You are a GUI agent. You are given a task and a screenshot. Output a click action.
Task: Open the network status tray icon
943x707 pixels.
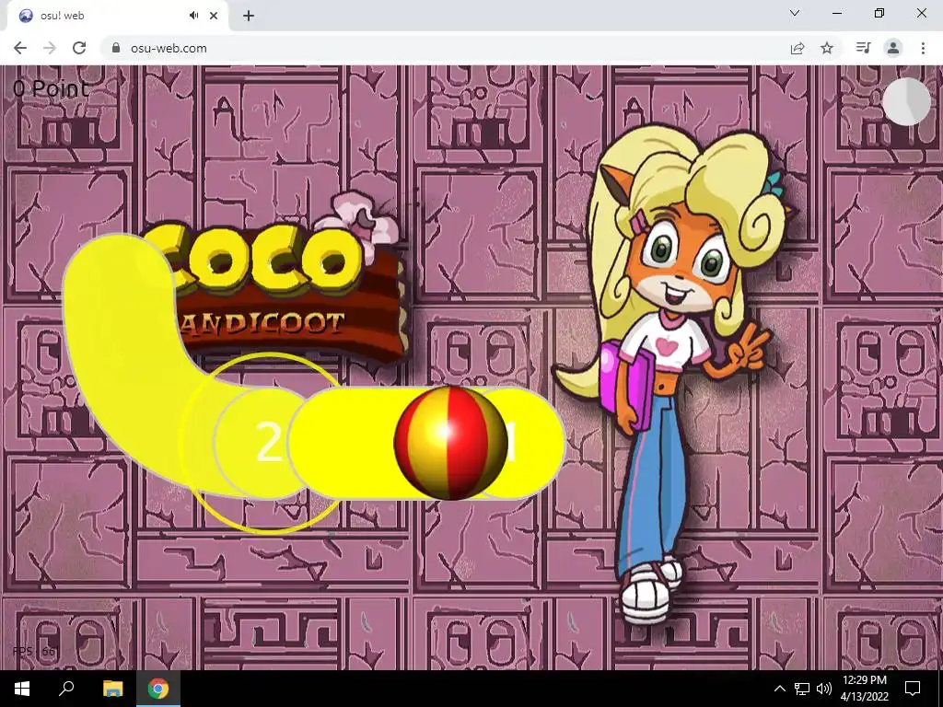pyautogui.click(x=802, y=689)
